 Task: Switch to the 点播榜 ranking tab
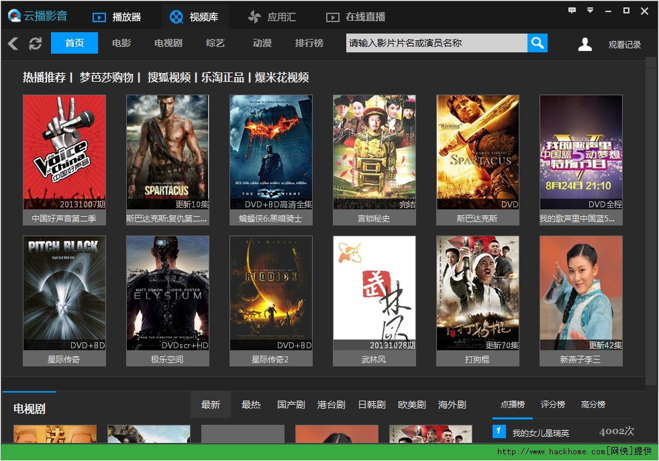[513, 404]
